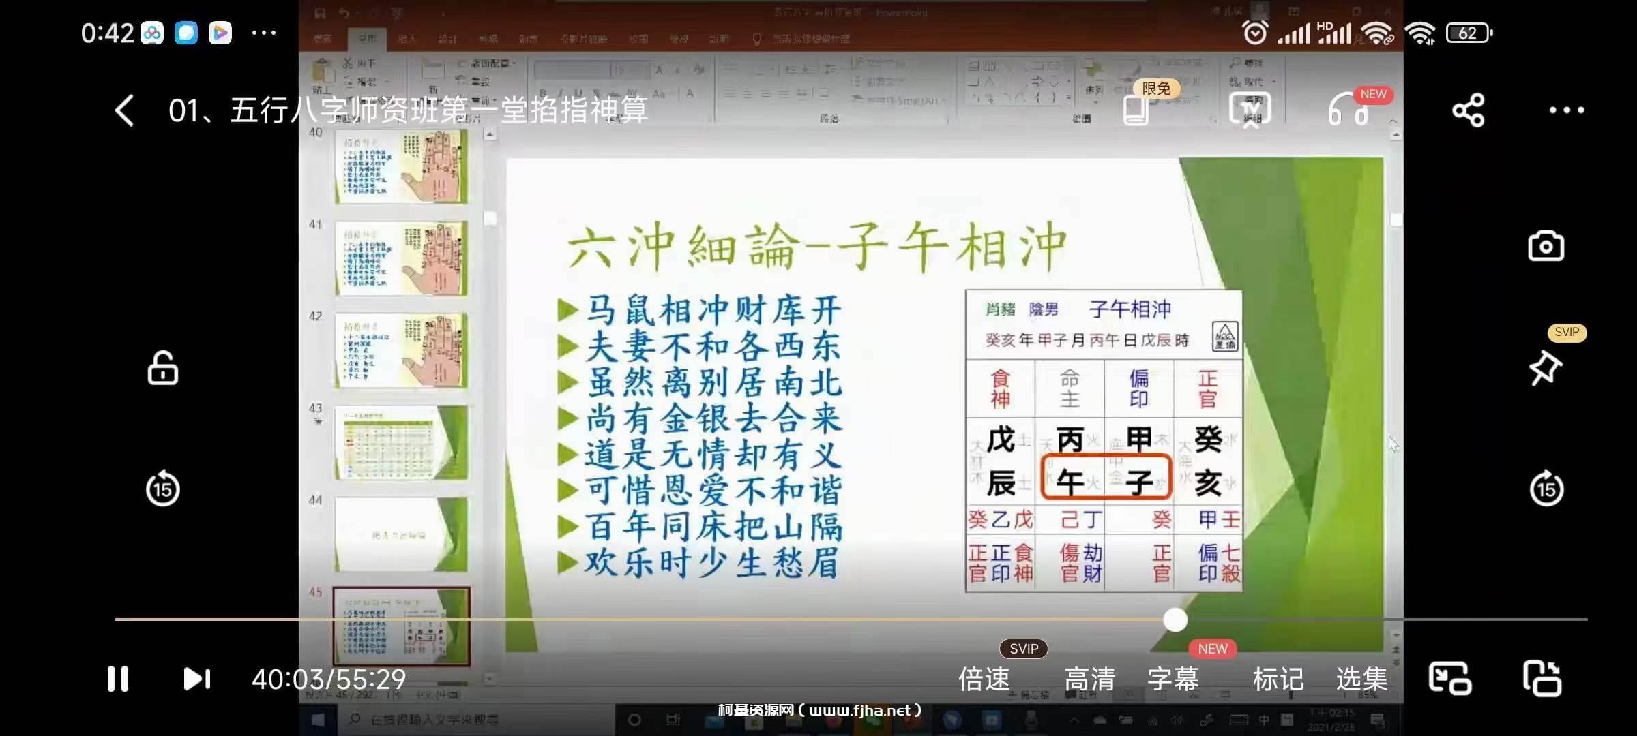Click the video title text
This screenshot has height=736, width=1637.
point(408,110)
